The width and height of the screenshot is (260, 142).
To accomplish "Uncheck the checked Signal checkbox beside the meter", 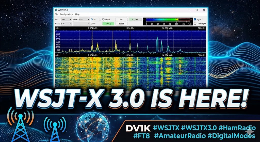I will point(195,19).
